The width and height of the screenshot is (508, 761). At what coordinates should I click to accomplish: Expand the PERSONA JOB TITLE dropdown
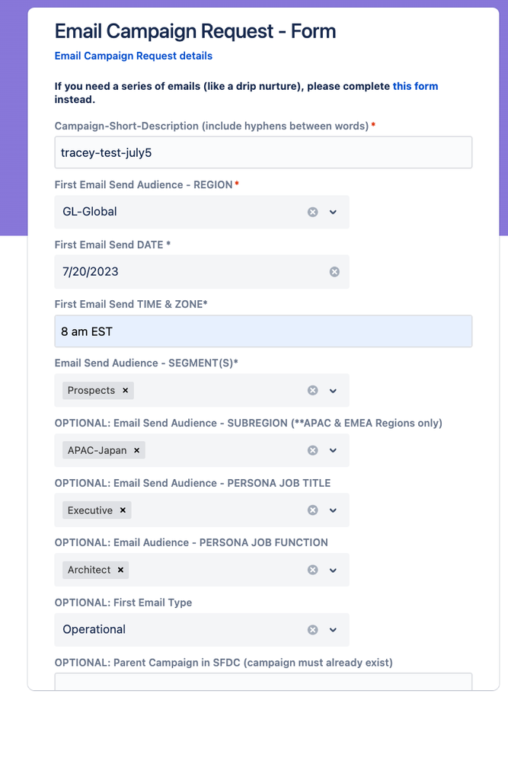(333, 510)
